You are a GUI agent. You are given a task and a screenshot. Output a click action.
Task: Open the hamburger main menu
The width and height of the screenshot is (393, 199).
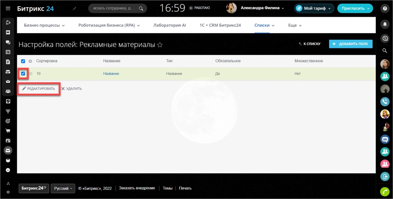8,9
